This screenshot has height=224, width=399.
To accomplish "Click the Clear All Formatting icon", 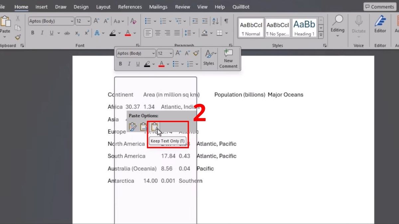I will pos(133,21).
